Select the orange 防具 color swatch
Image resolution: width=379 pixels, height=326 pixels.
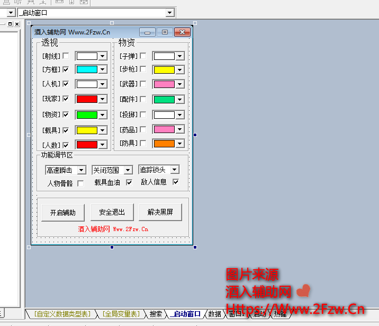164,143
